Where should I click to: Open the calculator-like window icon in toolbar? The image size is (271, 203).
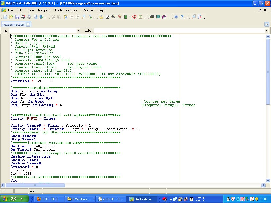pyautogui.click(x=141, y=17)
